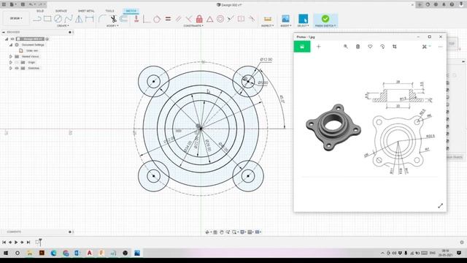The image size is (467, 263).
Task: Toggle visibility eye of Sketches folder
Action: point(17,68)
